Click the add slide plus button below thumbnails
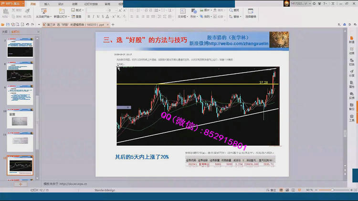The image size is (358, 201). (x=21, y=184)
